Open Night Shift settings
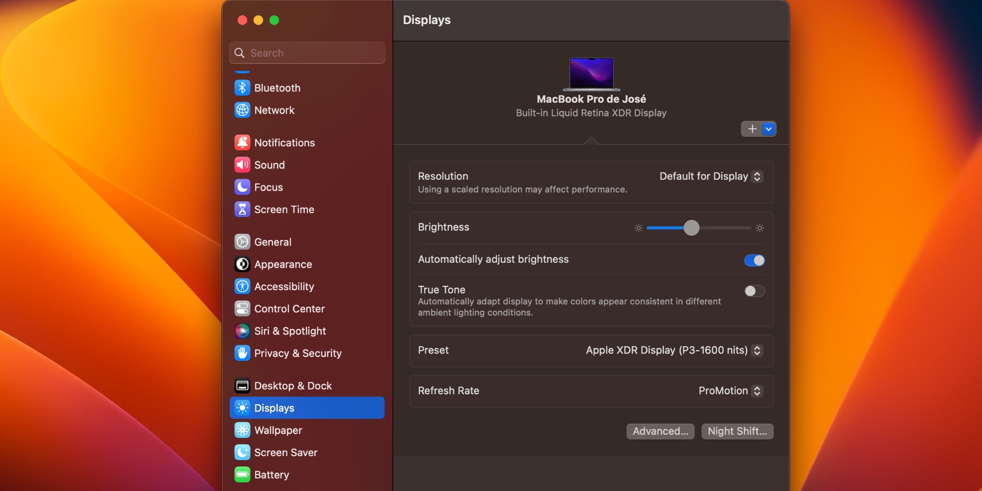Image resolution: width=982 pixels, height=491 pixels. tap(737, 431)
